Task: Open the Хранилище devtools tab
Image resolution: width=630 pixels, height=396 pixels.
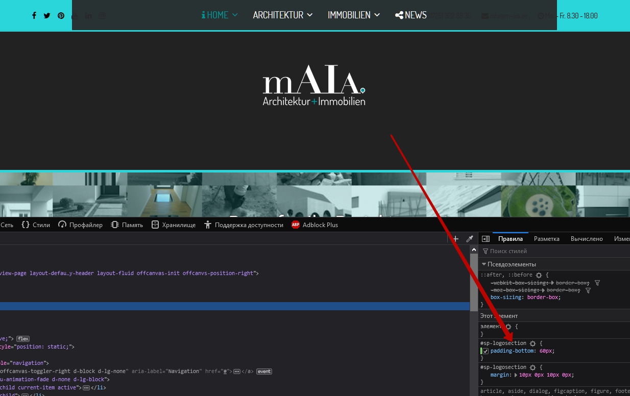Action: click(174, 225)
